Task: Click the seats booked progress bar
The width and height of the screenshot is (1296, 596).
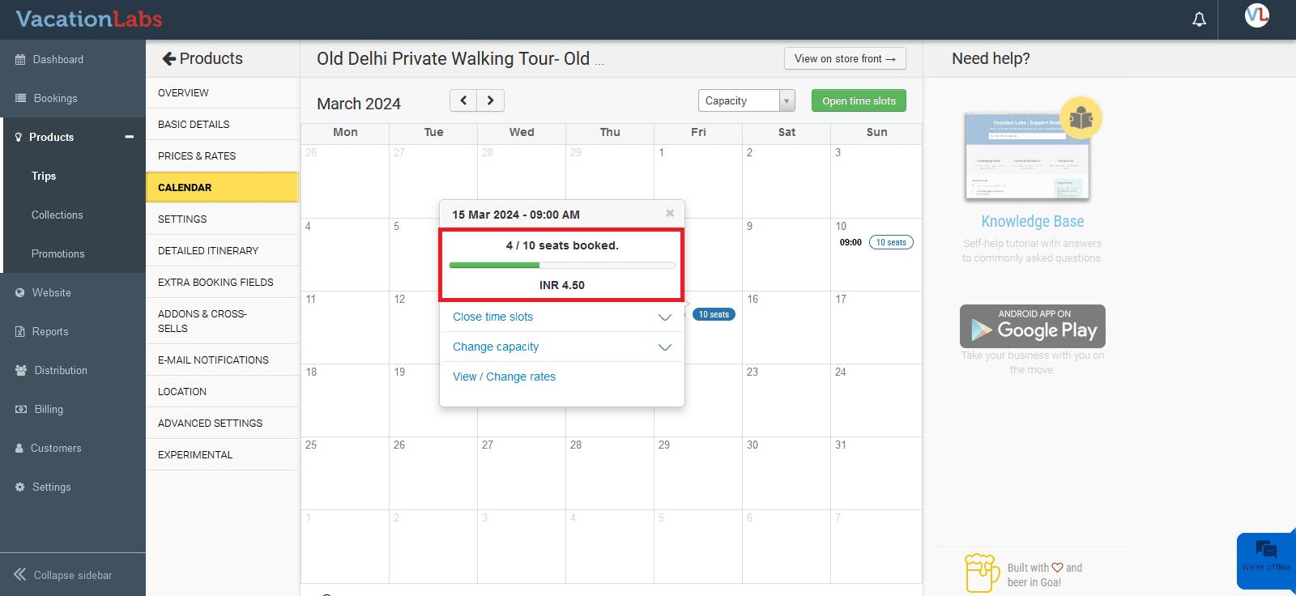Action: click(x=562, y=265)
